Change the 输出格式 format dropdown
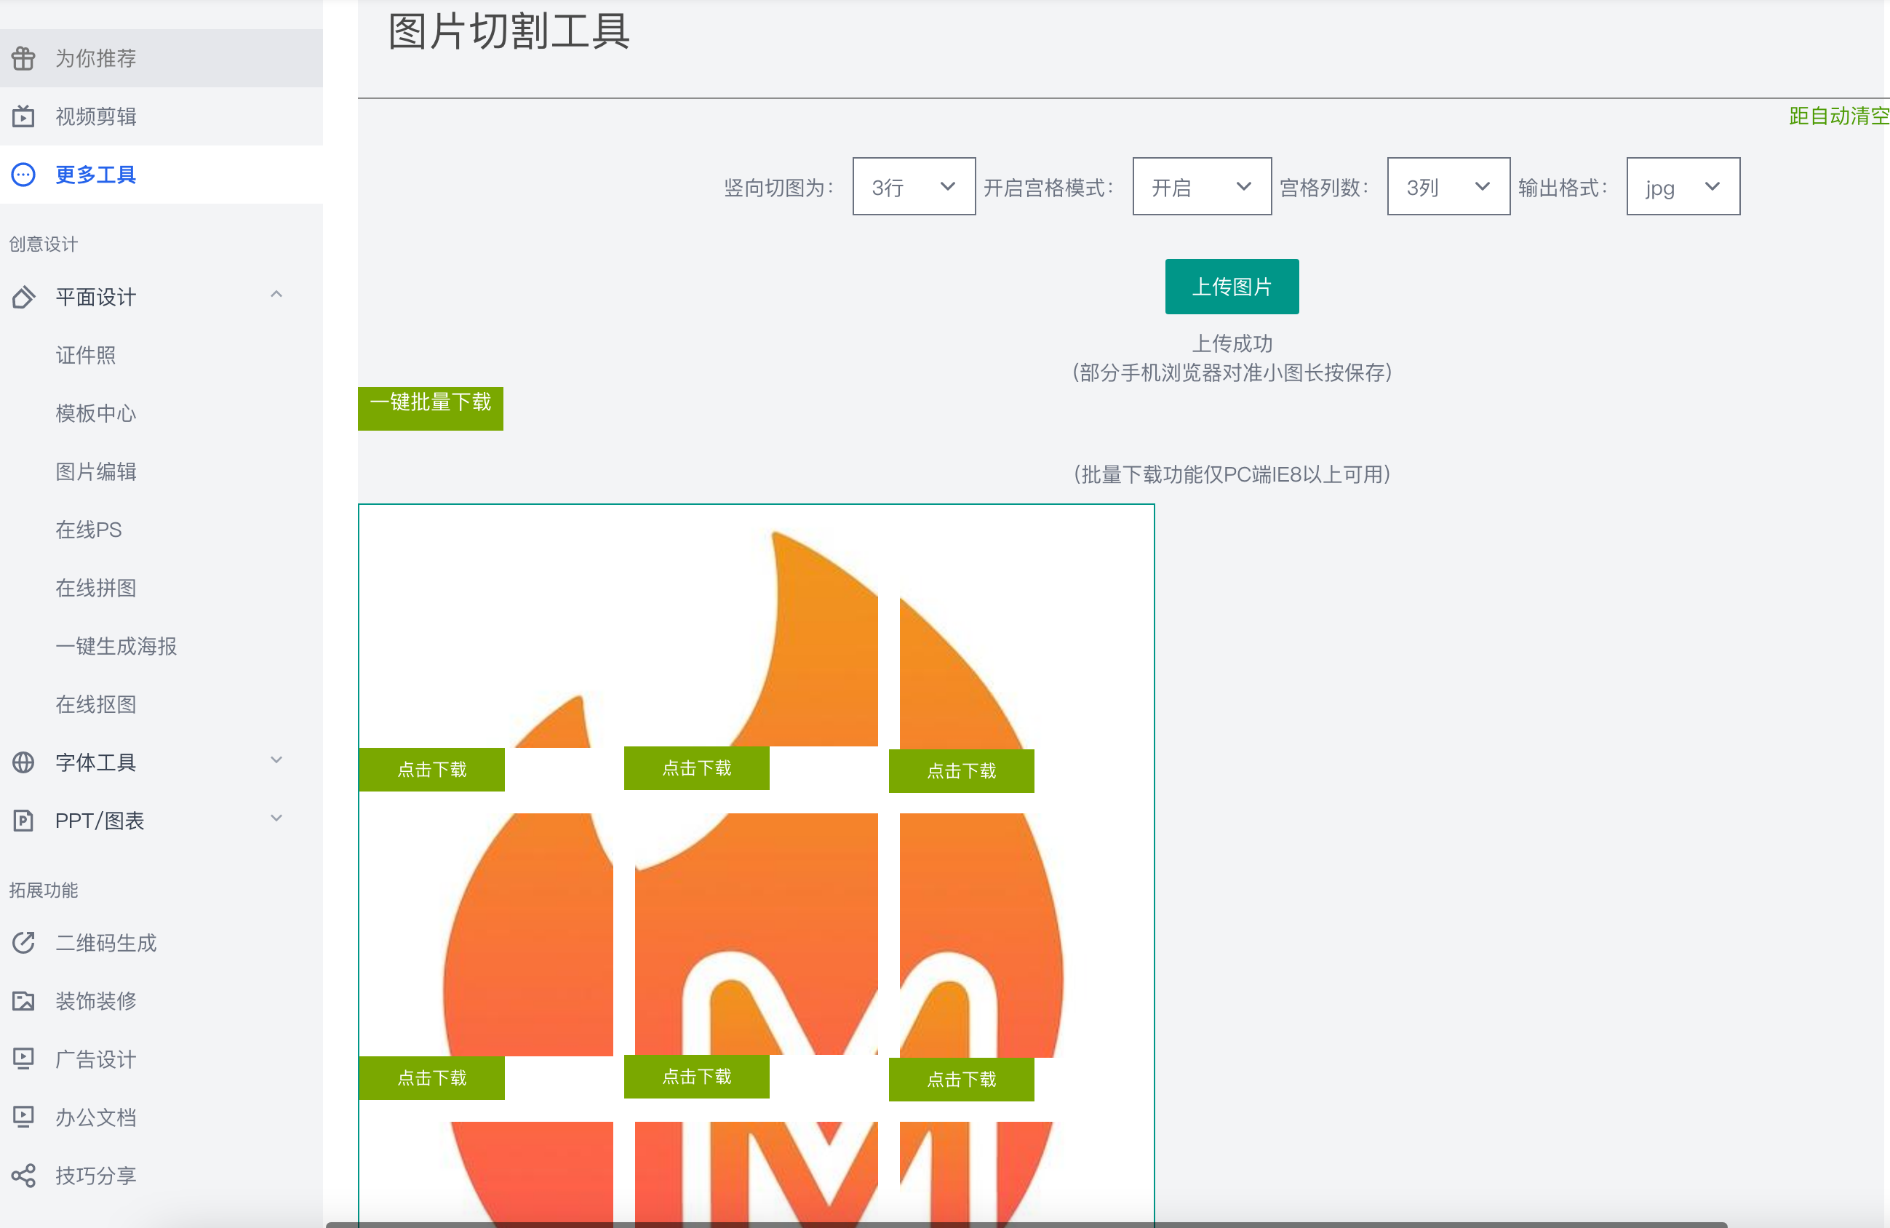 1682,186
